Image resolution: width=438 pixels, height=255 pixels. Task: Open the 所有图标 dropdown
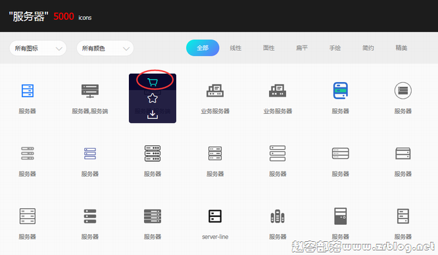38,49
